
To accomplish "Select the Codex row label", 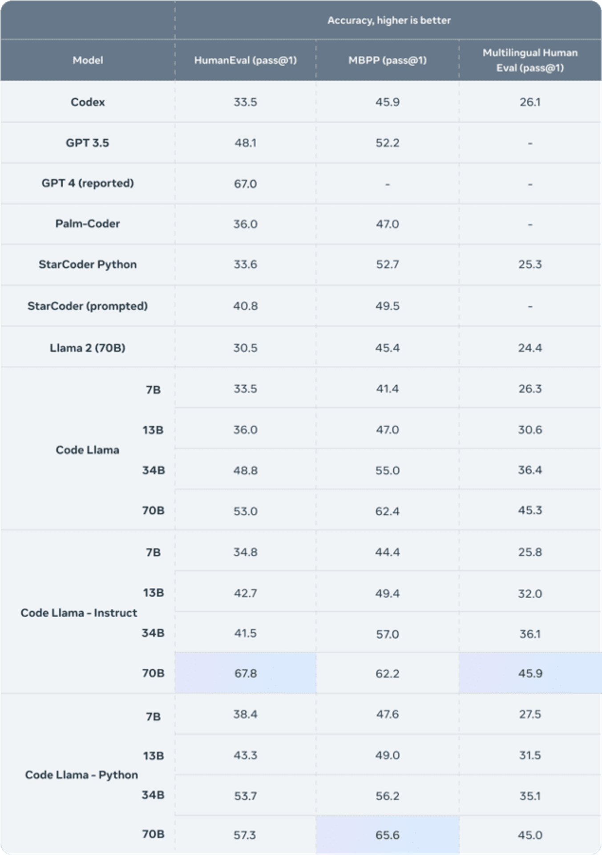I will click(88, 102).
